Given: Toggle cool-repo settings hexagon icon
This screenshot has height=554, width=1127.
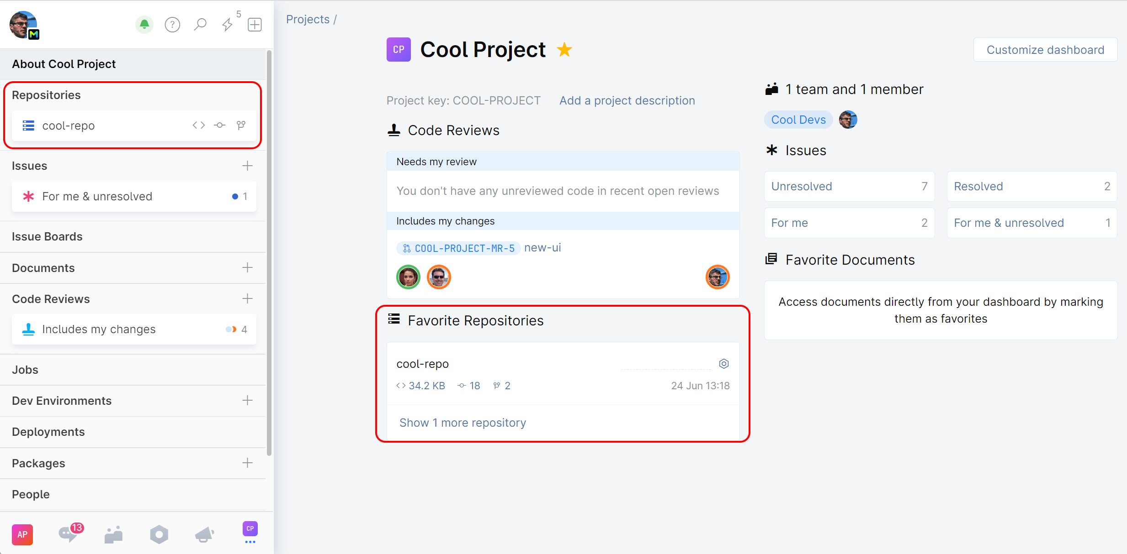Looking at the screenshot, I should pyautogui.click(x=723, y=364).
